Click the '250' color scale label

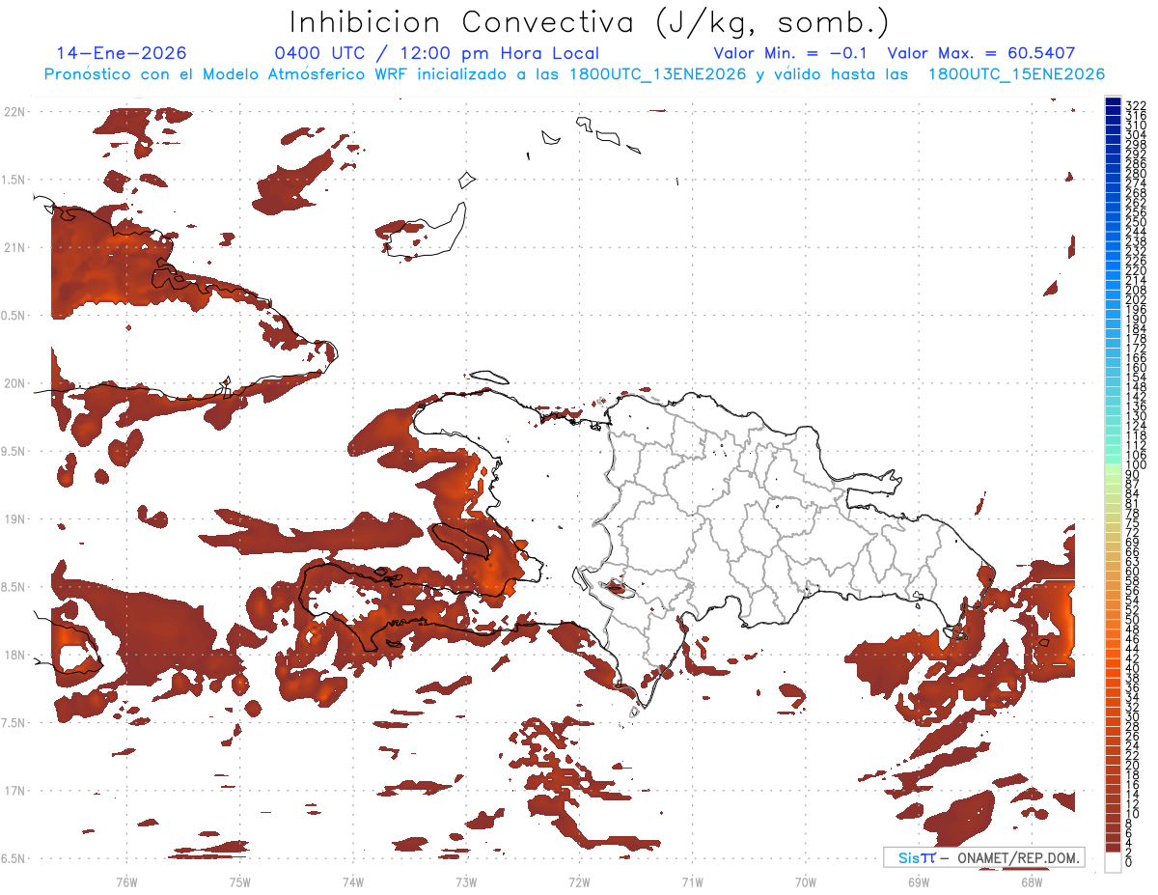coord(1135,222)
